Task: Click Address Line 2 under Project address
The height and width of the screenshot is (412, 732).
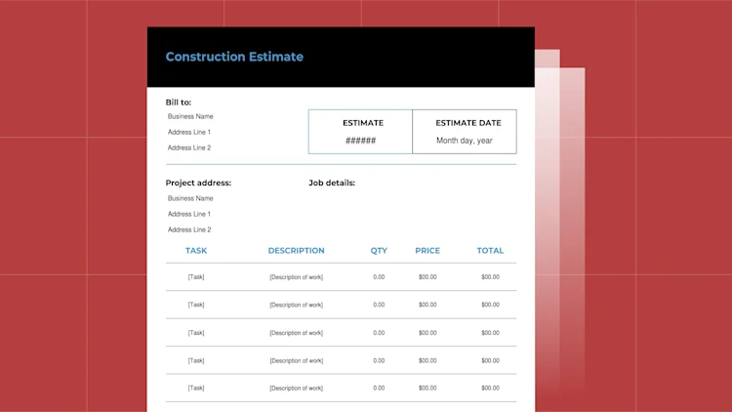Action: click(x=189, y=229)
